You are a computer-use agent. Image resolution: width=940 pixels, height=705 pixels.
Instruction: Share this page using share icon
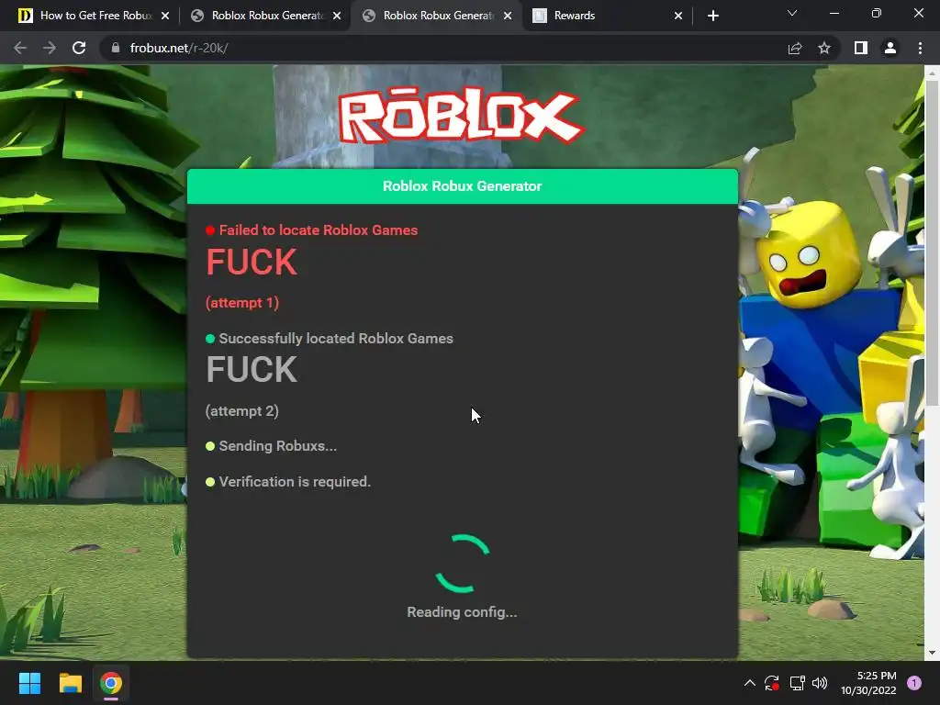pyautogui.click(x=795, y=48)
